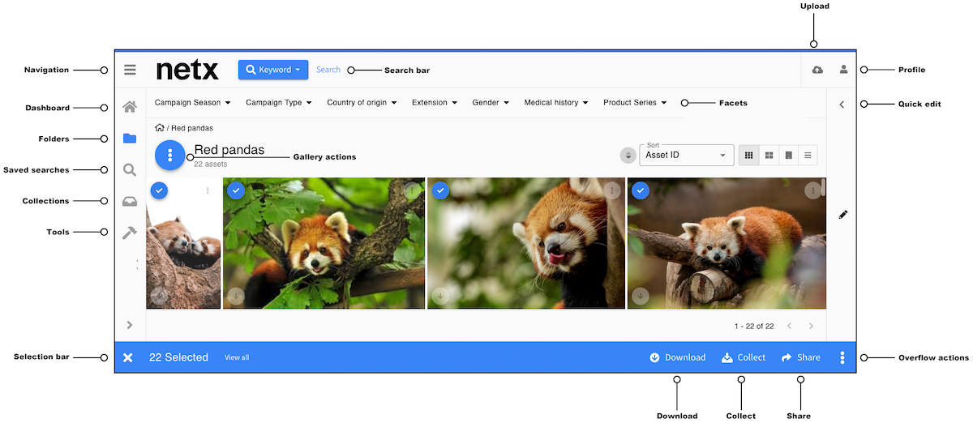Expand the Extension facet

435,103
